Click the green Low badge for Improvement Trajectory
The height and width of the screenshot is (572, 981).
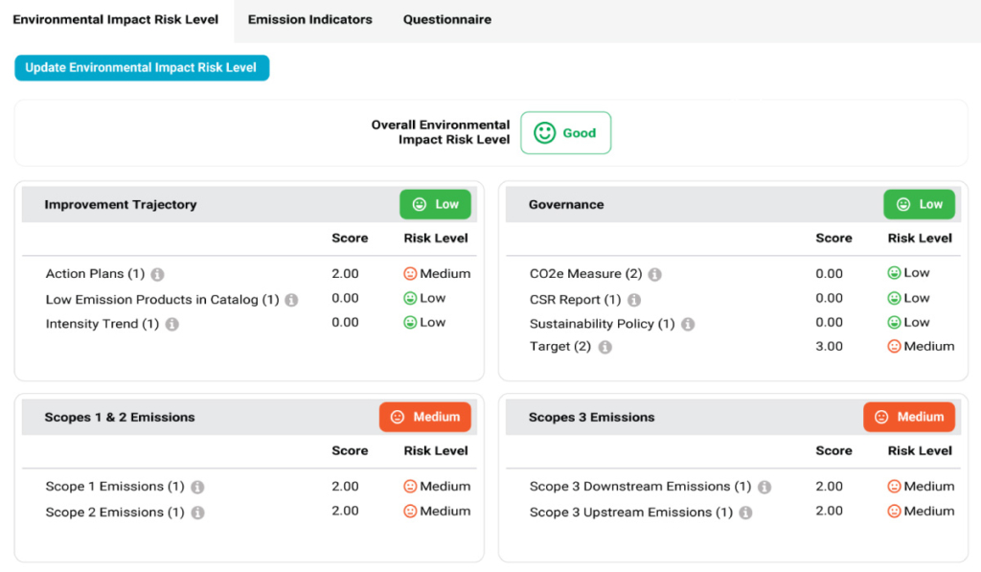click(435, 204)
